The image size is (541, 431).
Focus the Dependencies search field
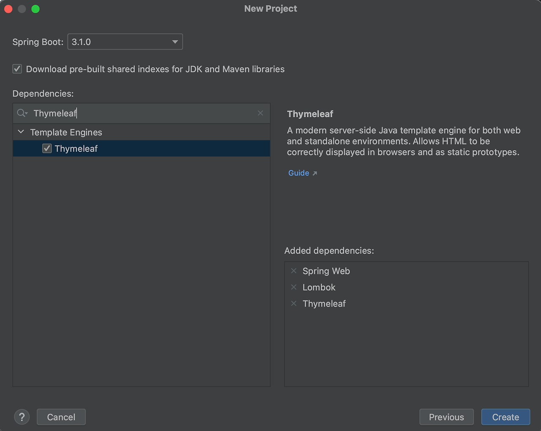point(142,113)
